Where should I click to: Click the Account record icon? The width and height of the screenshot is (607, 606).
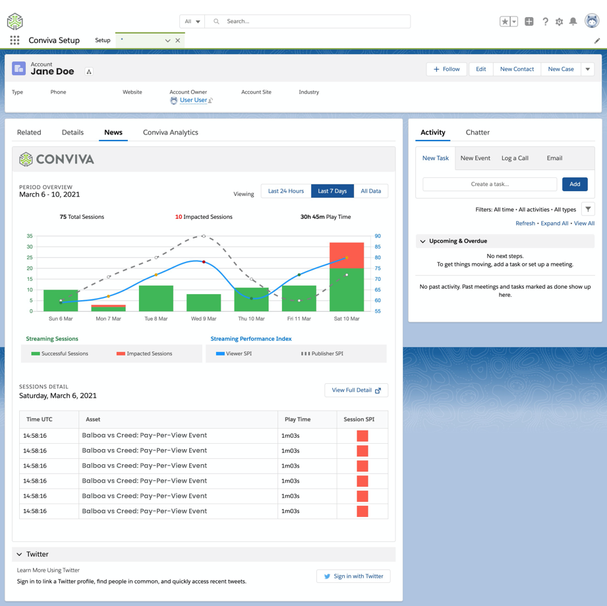pos(18,69)
